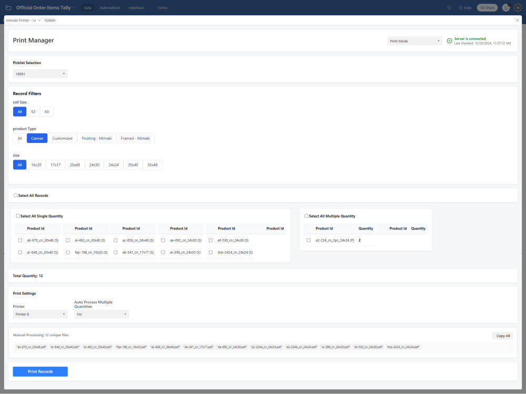Click the file name "a2-224a_cn_24x24.pdf"
The image size is (526, 394).
(x=266, y=347)
